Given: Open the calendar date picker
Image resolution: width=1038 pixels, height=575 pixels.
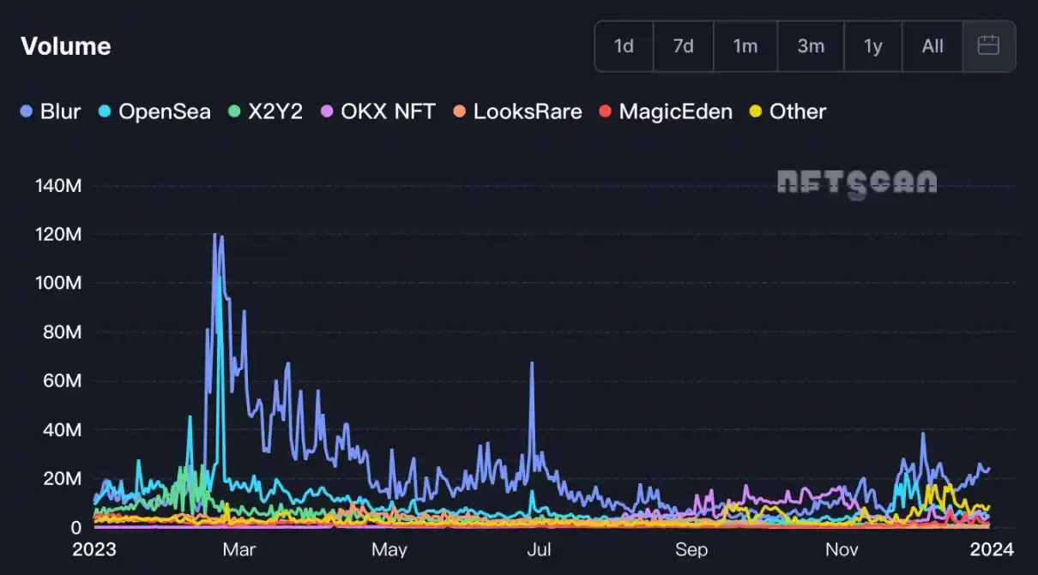Looking at the screenshot, I should point(988,46).
